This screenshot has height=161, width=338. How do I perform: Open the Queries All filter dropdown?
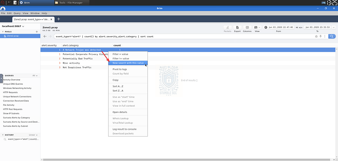click(x=35, y=76)
